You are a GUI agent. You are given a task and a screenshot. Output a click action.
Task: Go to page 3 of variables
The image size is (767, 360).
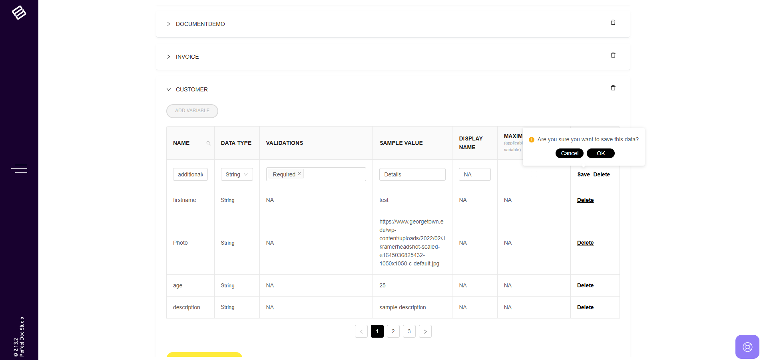409,331
